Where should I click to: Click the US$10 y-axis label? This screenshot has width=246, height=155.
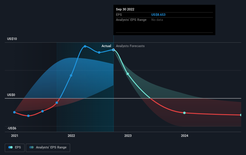pyautogui.click(x=12, y=39)
